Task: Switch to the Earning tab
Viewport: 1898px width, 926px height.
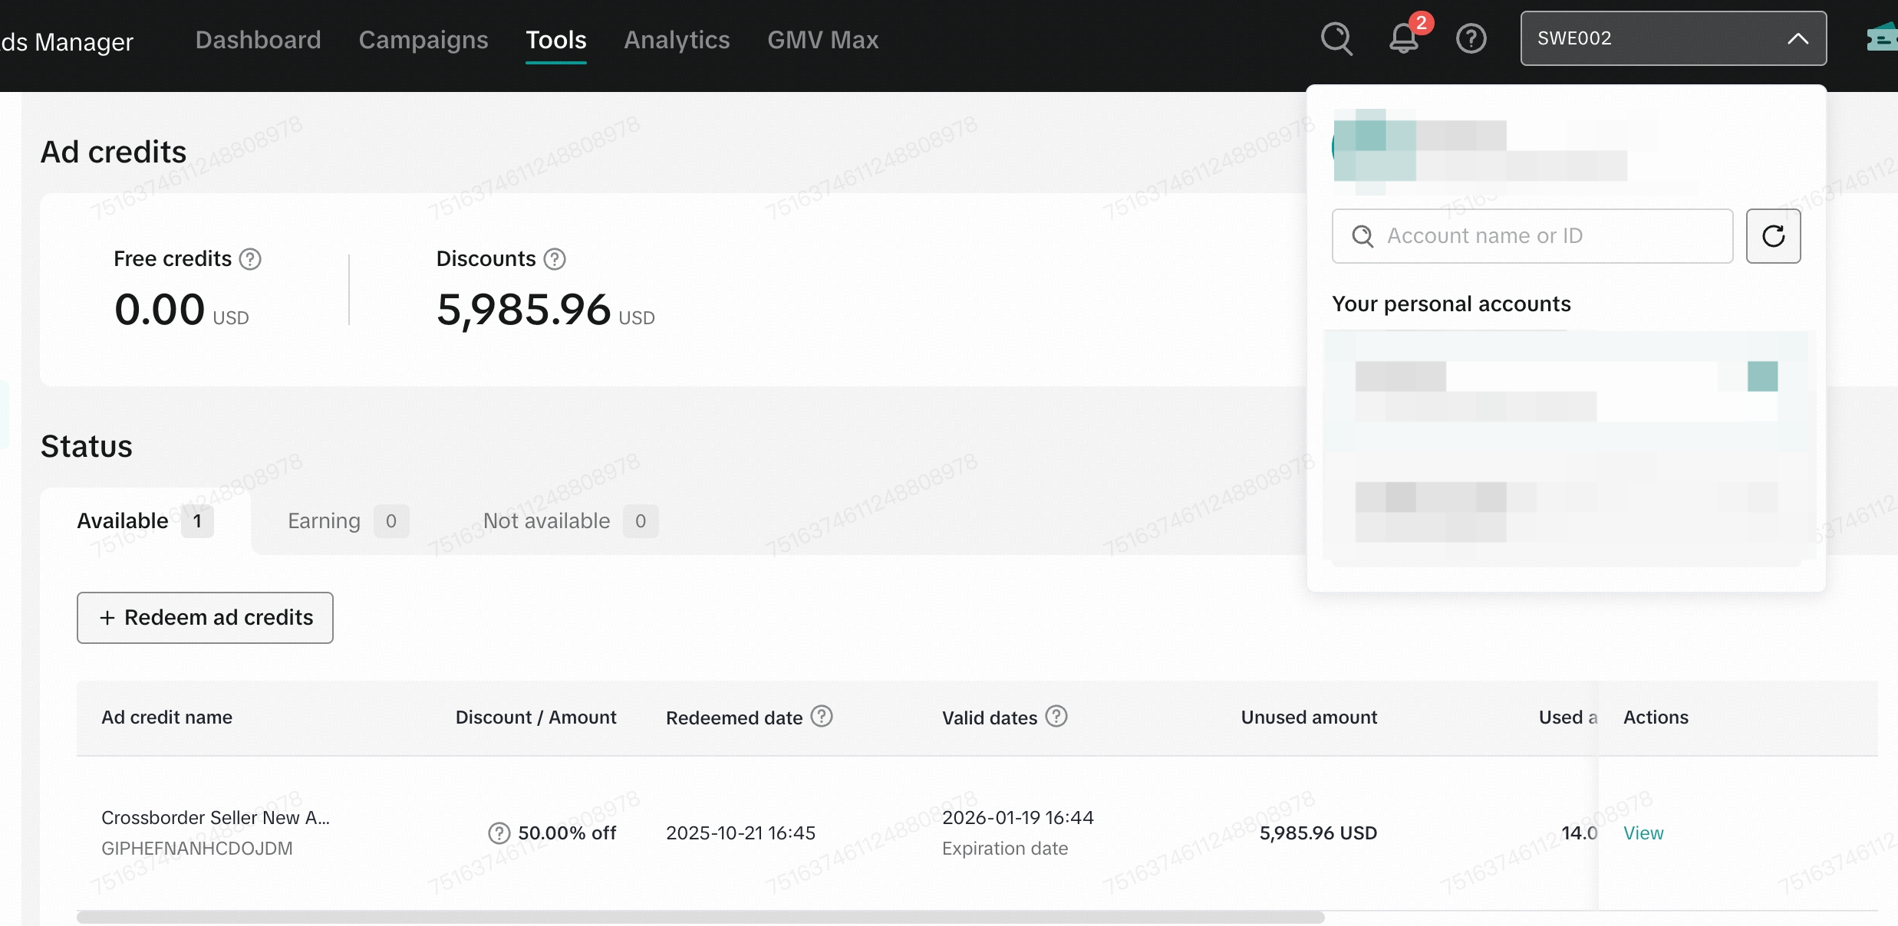Action: 324,521
